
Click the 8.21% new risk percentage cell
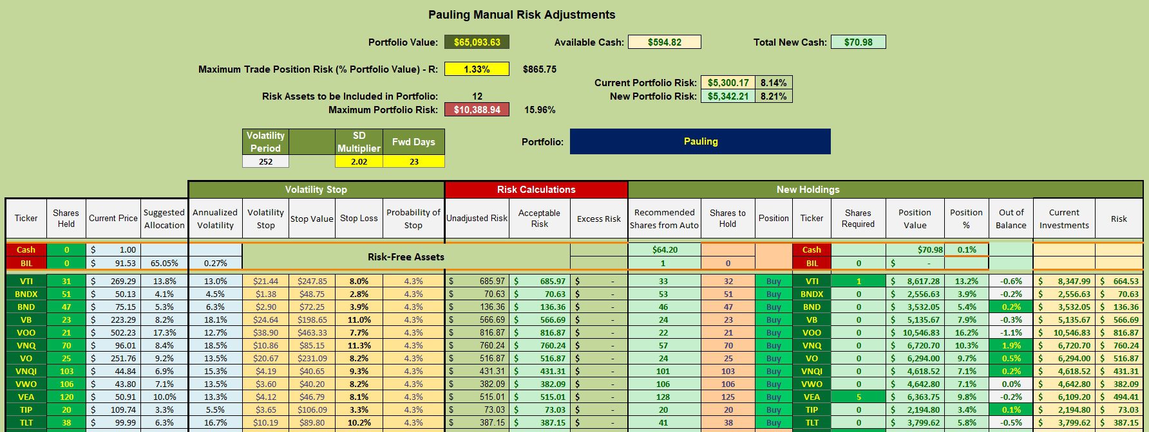point(774,96)
